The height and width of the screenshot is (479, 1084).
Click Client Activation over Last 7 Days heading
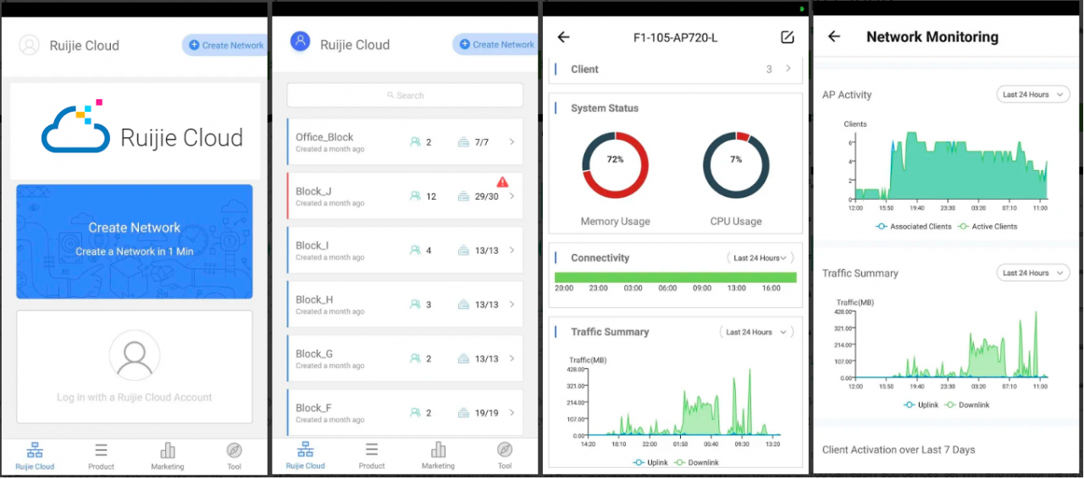click(899, 450)
